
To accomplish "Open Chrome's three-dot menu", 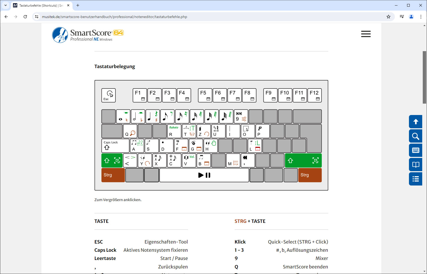I will coord(421,17).
